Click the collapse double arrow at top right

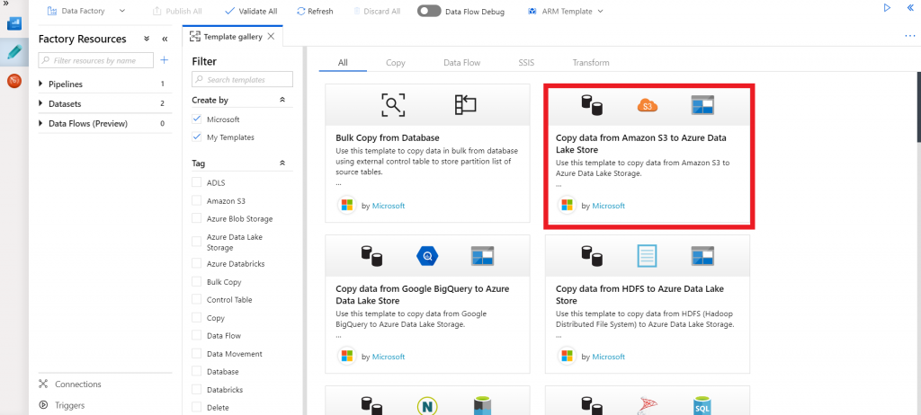click(912, 7)
